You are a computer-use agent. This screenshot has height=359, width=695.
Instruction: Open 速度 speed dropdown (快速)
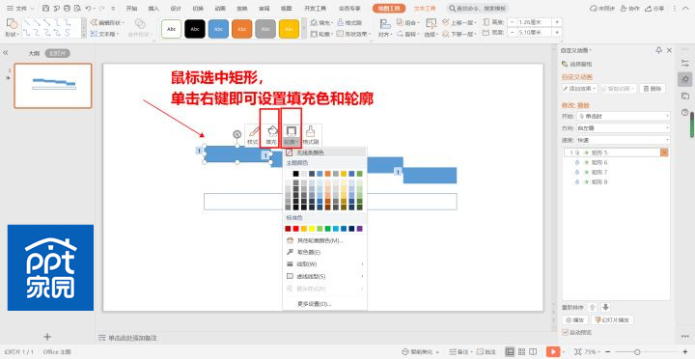pos(624,140)
